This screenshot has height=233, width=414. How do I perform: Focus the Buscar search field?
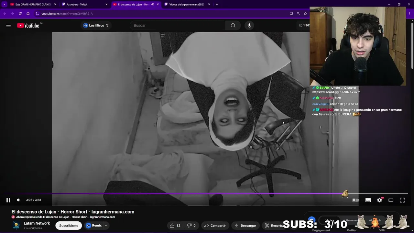click(177, 25)
